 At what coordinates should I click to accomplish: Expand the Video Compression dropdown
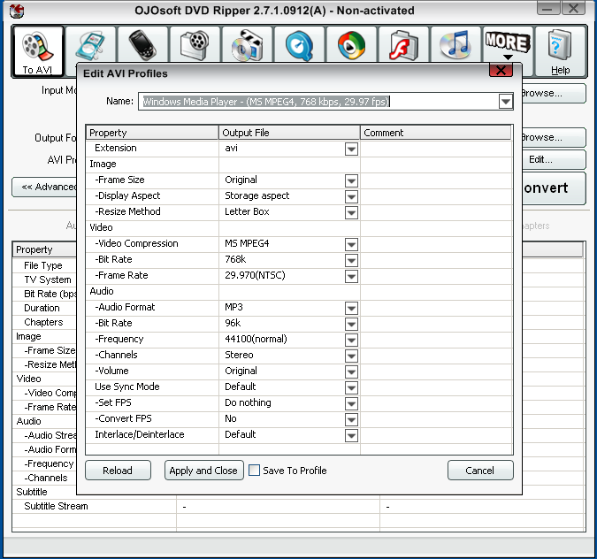click(351, 244)
